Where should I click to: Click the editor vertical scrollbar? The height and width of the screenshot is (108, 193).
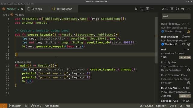coord(156,40)
